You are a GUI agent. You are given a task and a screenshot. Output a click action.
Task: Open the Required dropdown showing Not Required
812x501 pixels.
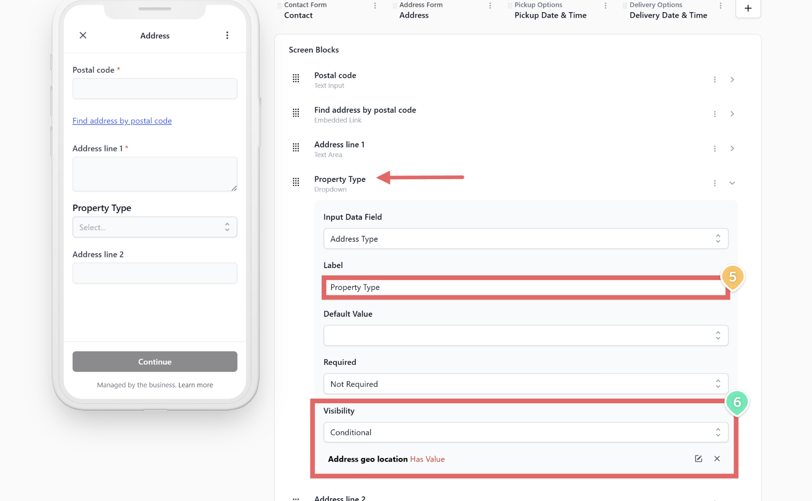click(x=526, y=384)
